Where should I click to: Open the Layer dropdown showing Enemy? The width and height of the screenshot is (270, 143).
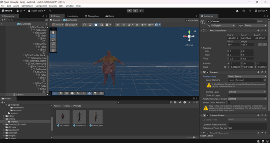[x=255, y=26]
